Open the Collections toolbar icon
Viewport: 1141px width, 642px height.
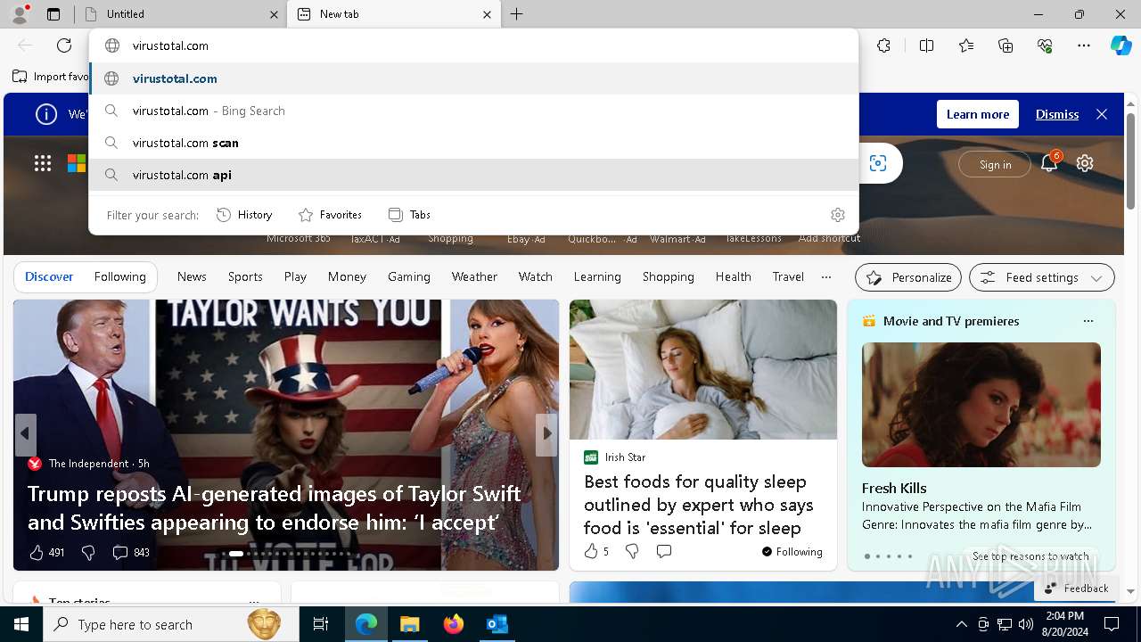point(1006,45)
